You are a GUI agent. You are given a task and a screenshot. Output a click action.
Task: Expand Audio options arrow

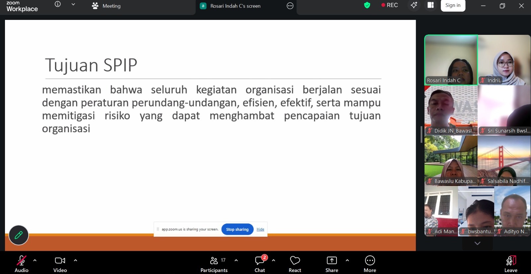pos(35,260)
